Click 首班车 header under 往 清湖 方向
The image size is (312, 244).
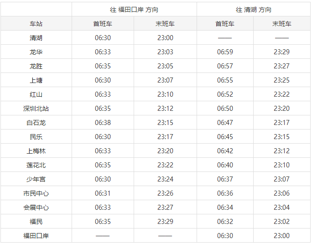225,24
